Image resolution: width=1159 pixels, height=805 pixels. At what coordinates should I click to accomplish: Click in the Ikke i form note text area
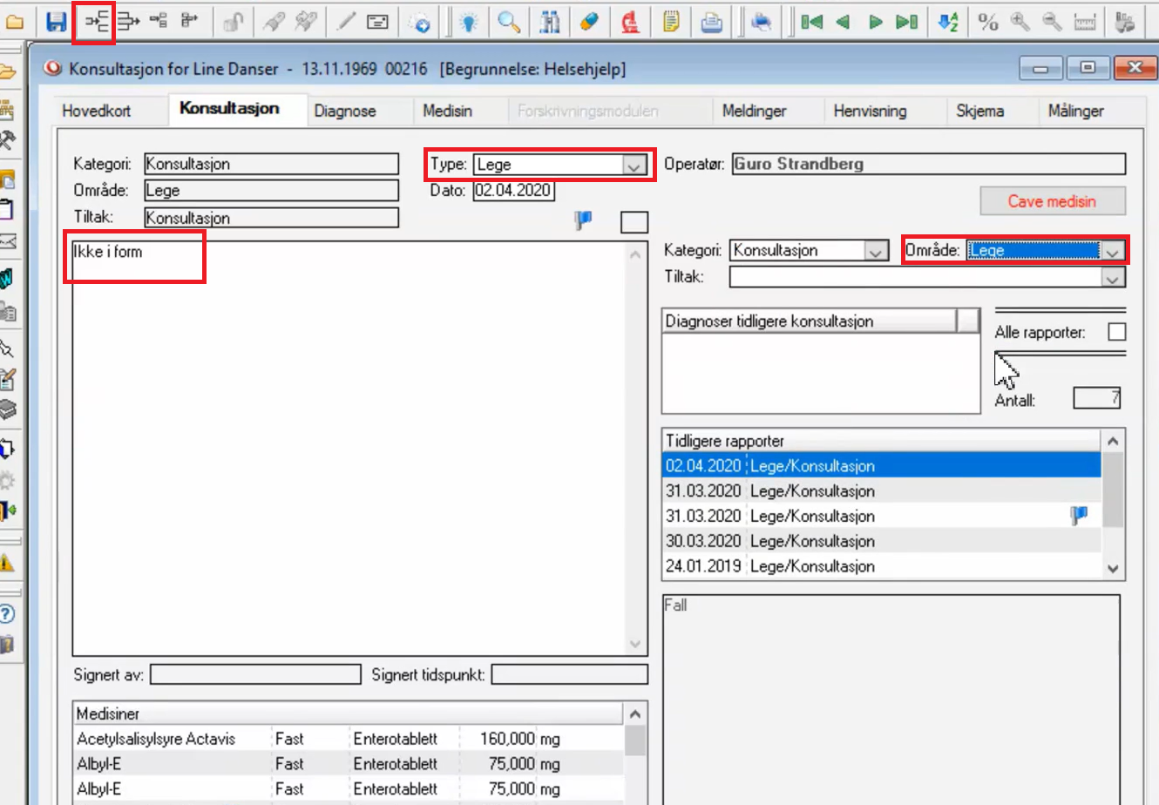point(349,449)
